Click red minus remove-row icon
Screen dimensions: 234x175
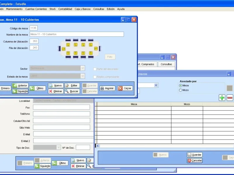click(230, 98)
